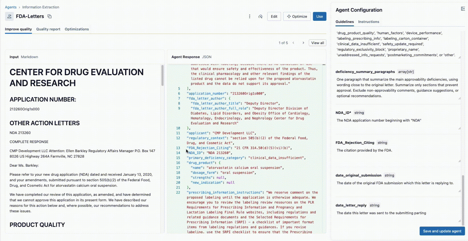Viewport: 468px width, 241px height.
Task: Click the cloud sync icon beside Edit
Action: [x=260, y=16]
